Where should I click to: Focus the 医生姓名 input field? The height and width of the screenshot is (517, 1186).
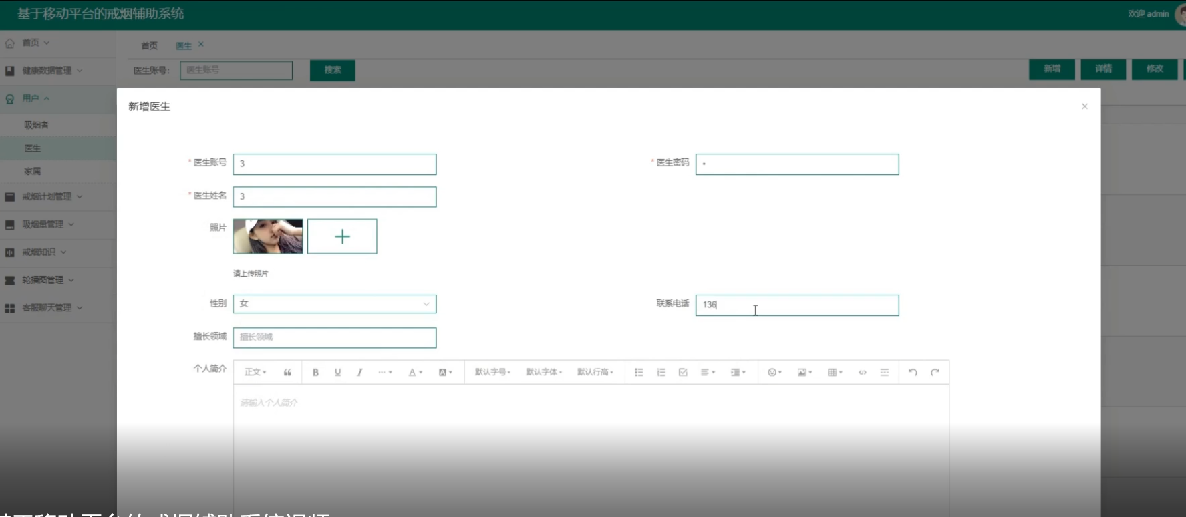[x=335, y=197]
